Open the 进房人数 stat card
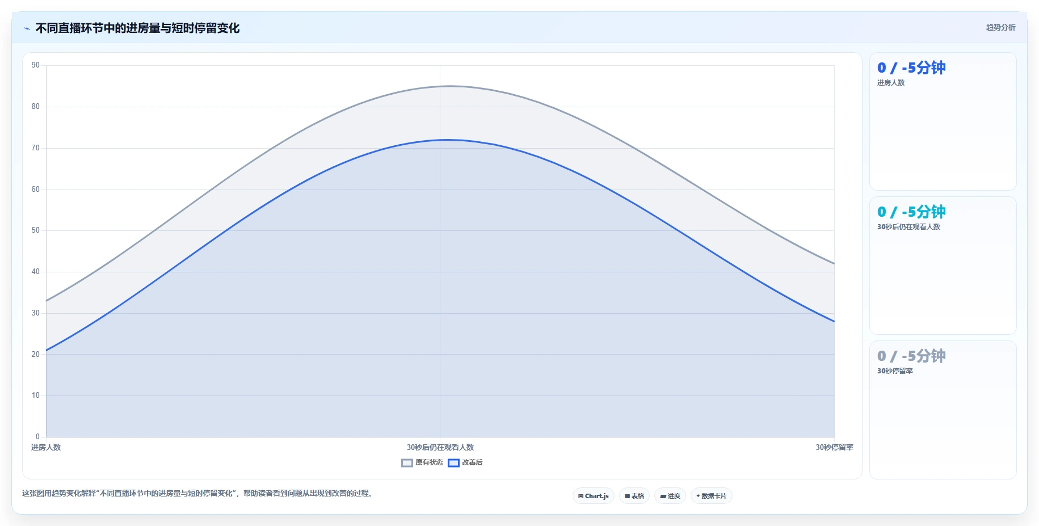 pos(943,121)
